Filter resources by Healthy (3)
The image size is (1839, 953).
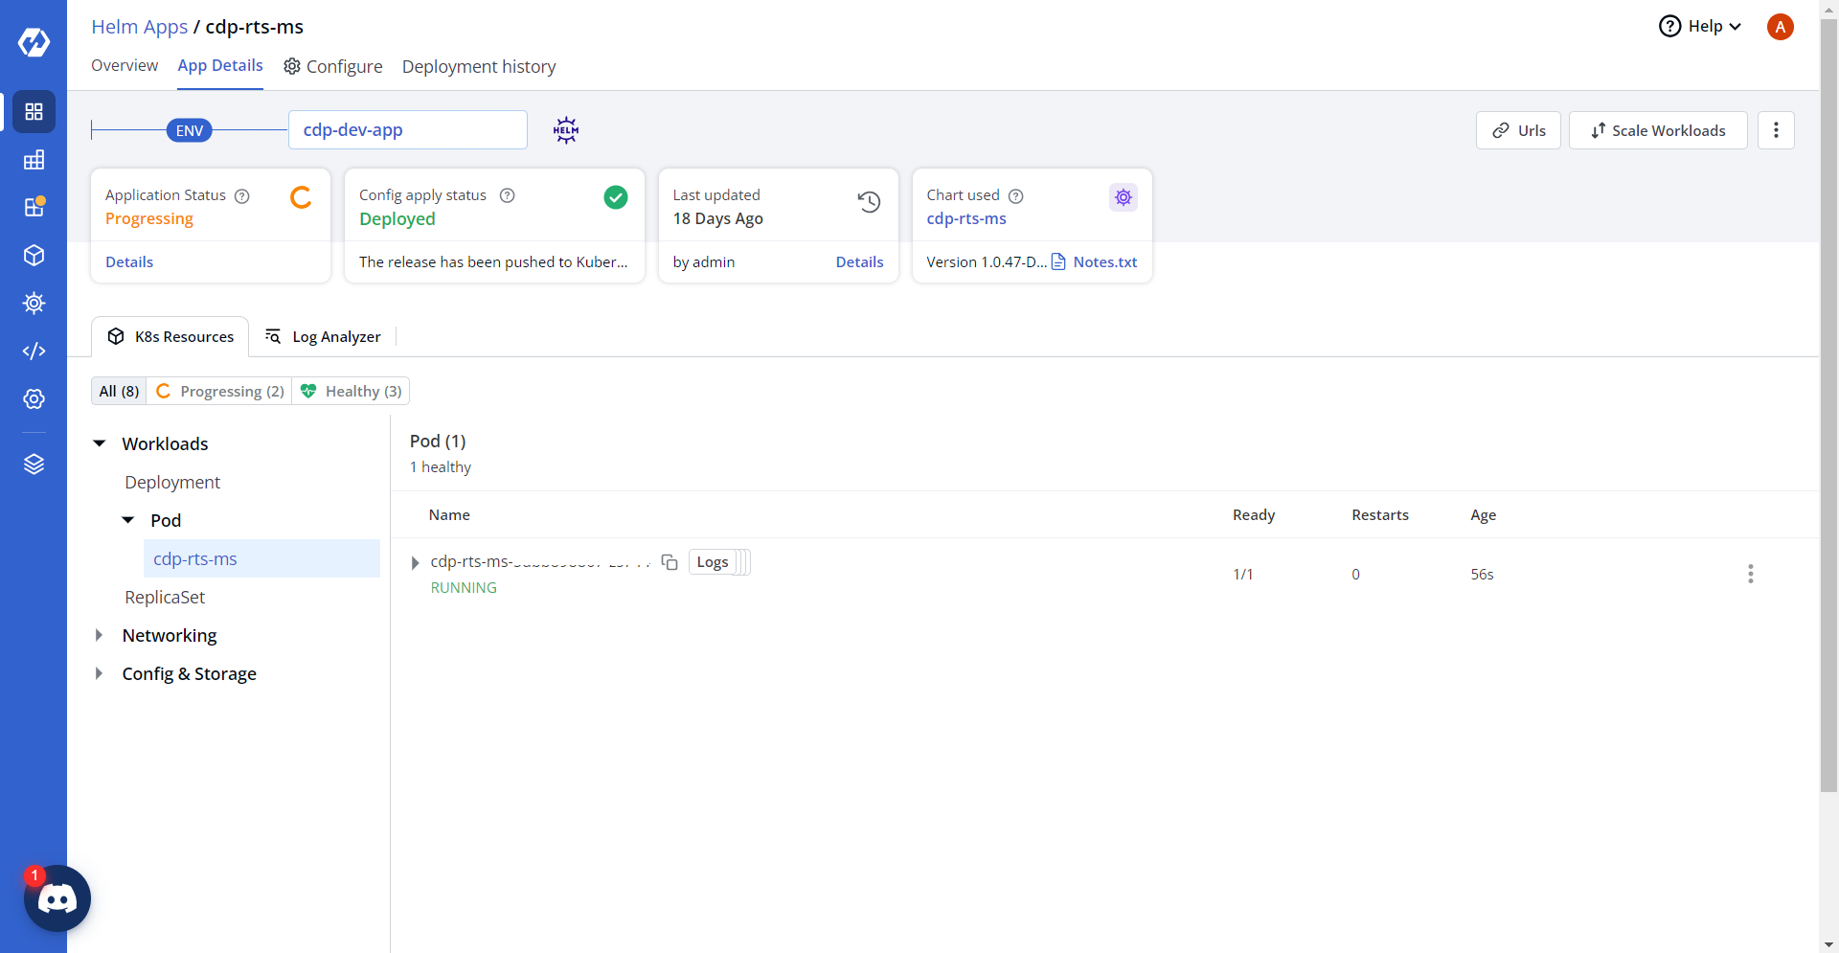pyautogui.click(x=352, y=391)
